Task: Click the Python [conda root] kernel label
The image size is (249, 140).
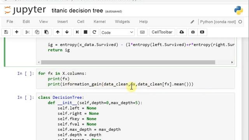Action: [218, 22]
